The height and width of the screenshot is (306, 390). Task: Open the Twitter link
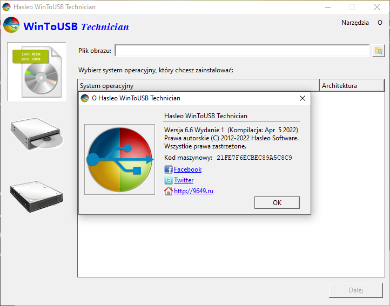(x=184, y=180)
